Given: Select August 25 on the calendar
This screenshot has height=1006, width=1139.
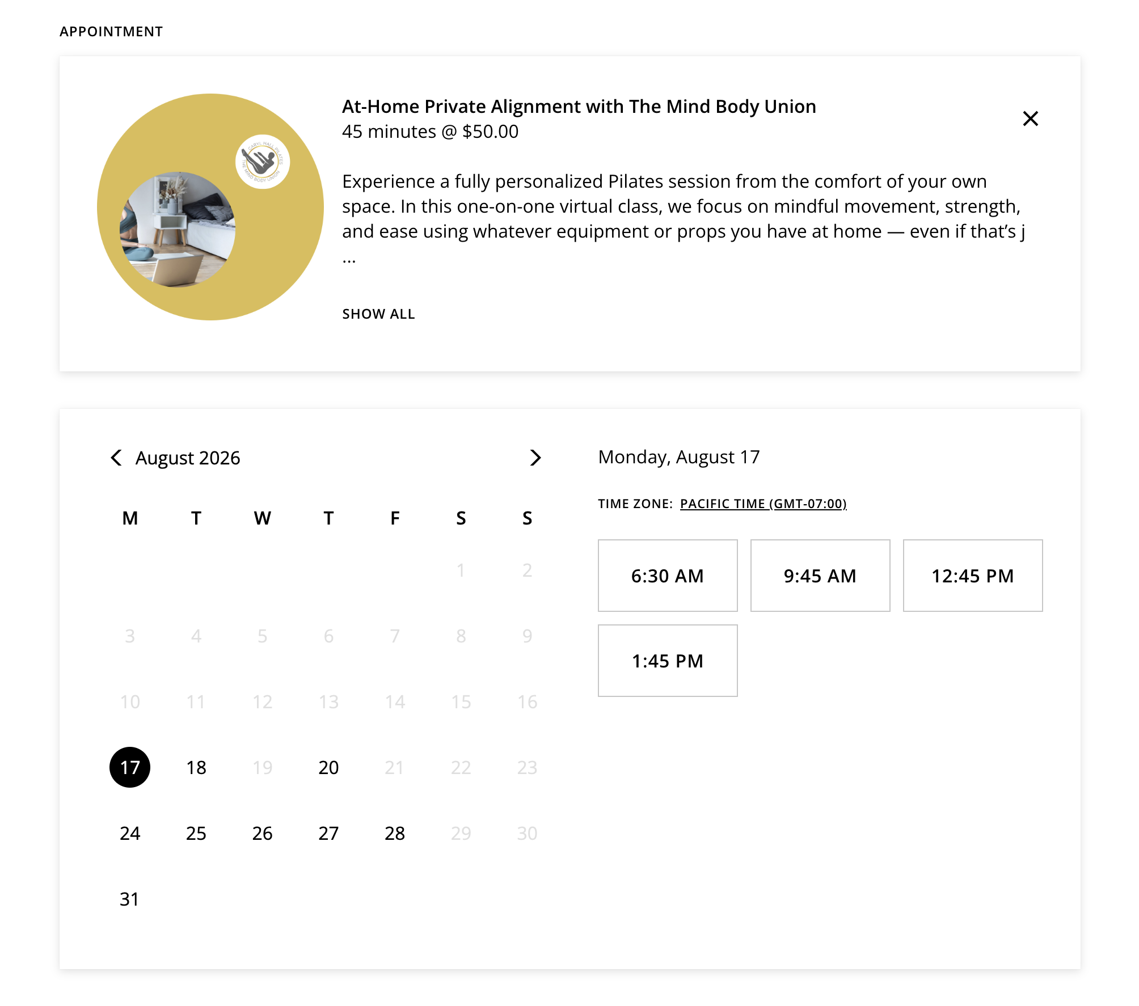Looking at the screenshot, I should pos(196,833).
